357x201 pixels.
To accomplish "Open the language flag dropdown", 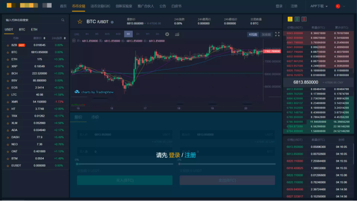I will (340, 6).
